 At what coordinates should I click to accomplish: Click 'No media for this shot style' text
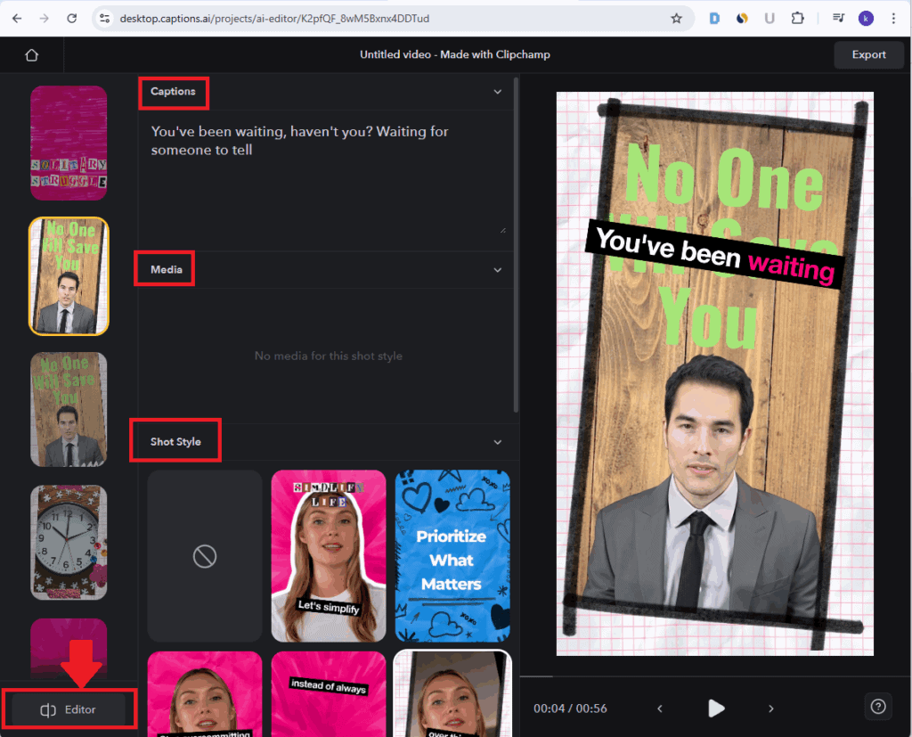[329, 356]
